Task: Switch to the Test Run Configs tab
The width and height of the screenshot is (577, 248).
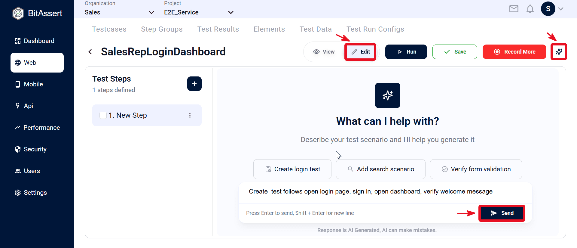Action: [375, 29]
